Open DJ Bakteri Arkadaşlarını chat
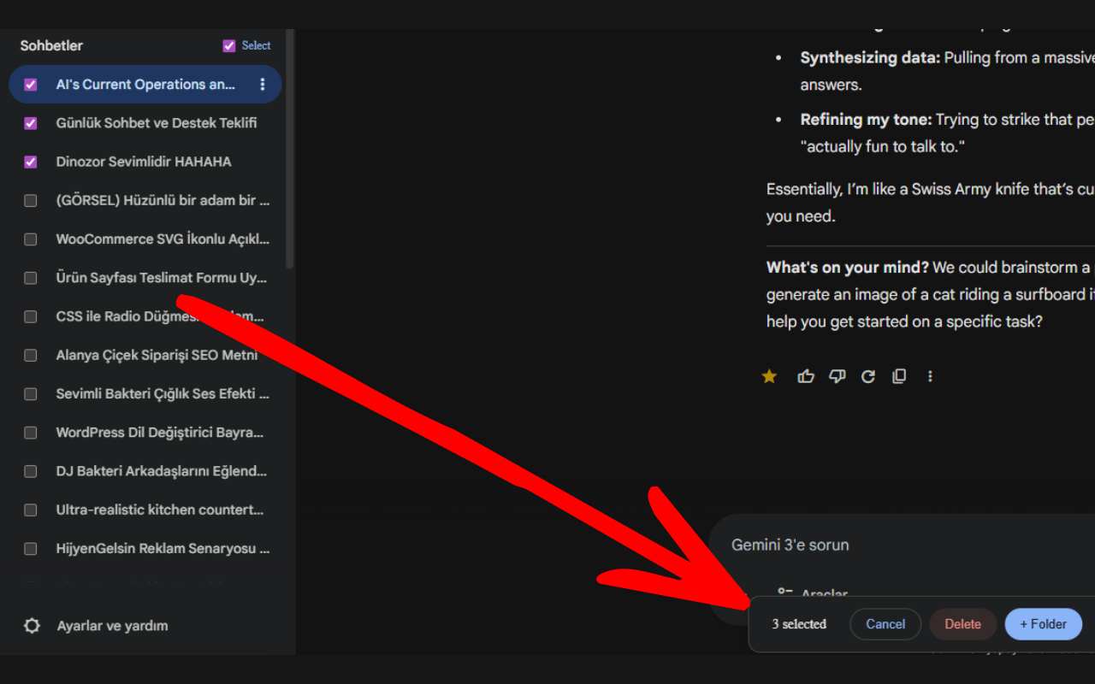Screen dimensions: 1095x684 click(x=162, y=471)
